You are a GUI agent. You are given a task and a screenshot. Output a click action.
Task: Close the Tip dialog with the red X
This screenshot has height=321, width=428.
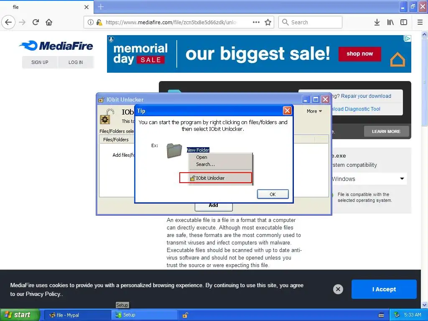(287, 110)
